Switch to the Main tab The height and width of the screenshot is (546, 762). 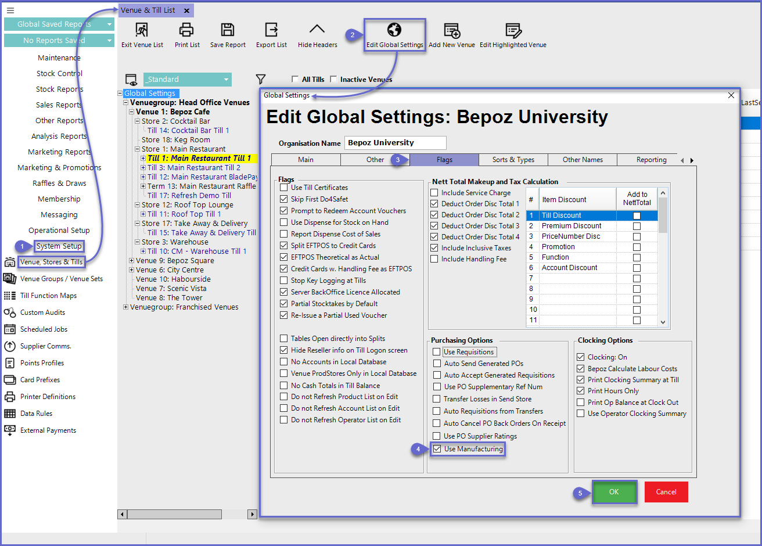(x=305, y=160)
